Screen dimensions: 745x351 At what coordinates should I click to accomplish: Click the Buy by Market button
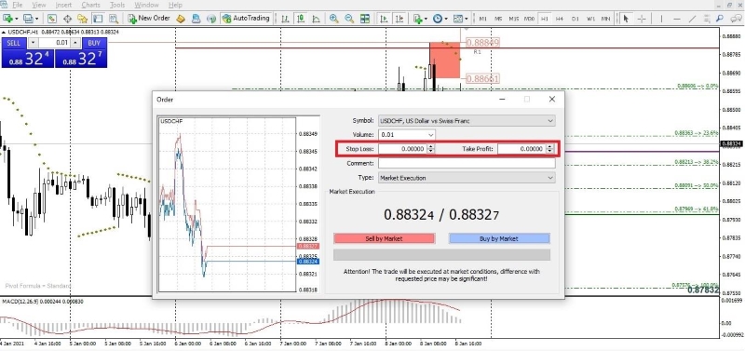[x=499, y=238]
